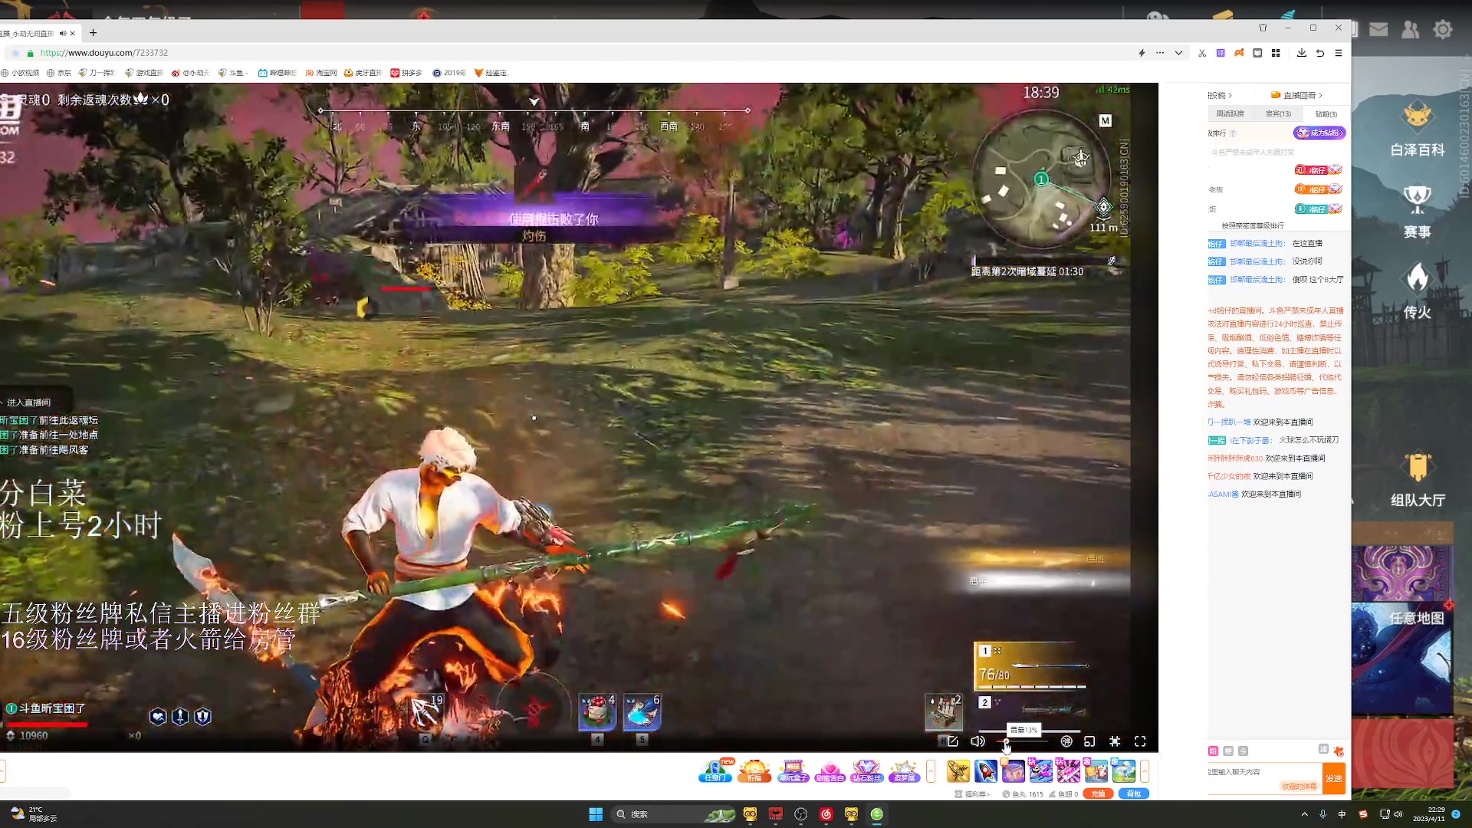Open the address bar dropdown arrow
The image size is (1472, 828).
point(1178,53)
